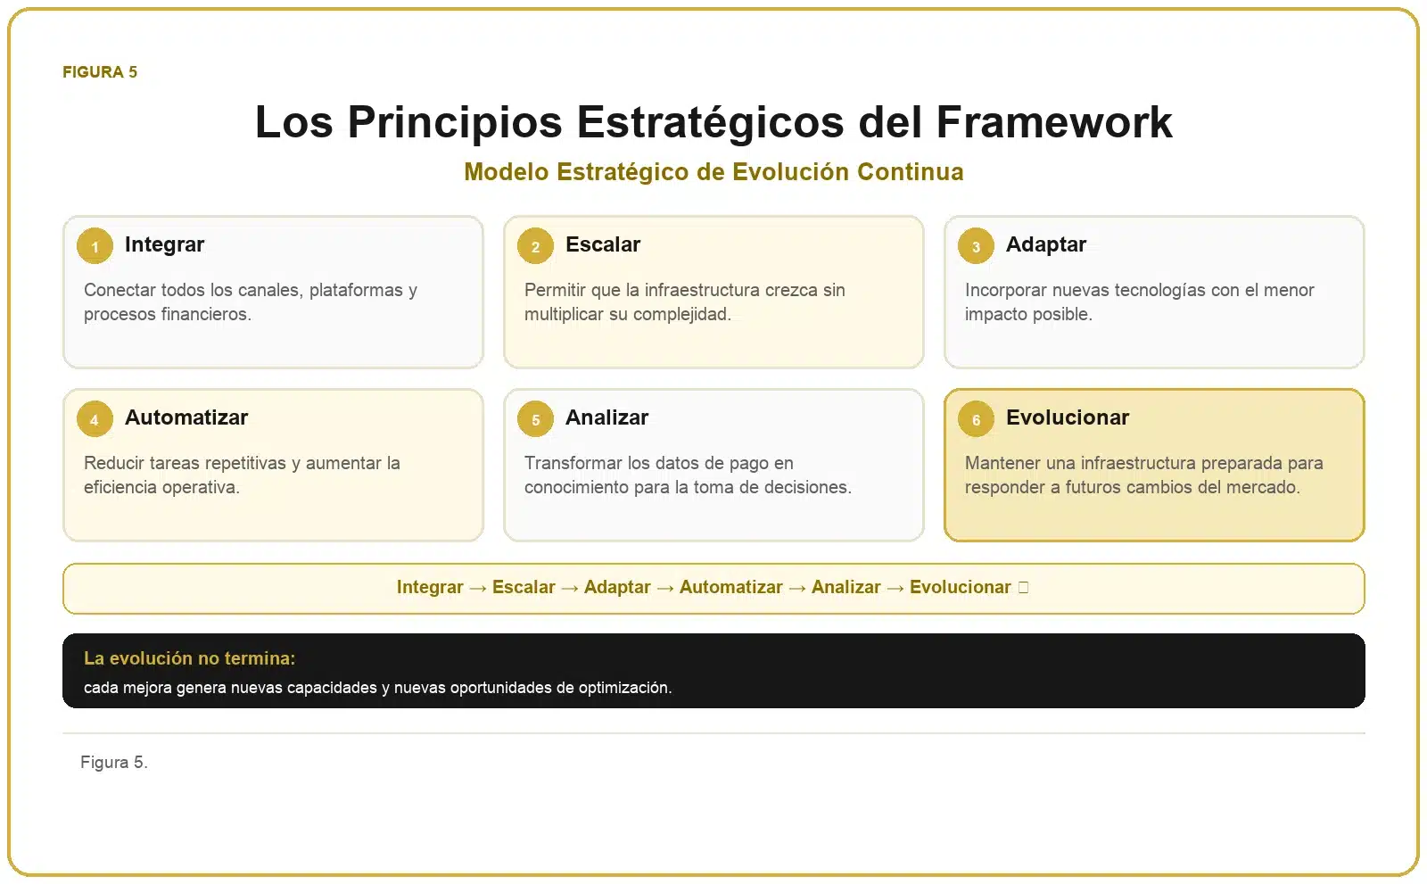Click the number 6 badge beside Evolucionar

[976, 419]
